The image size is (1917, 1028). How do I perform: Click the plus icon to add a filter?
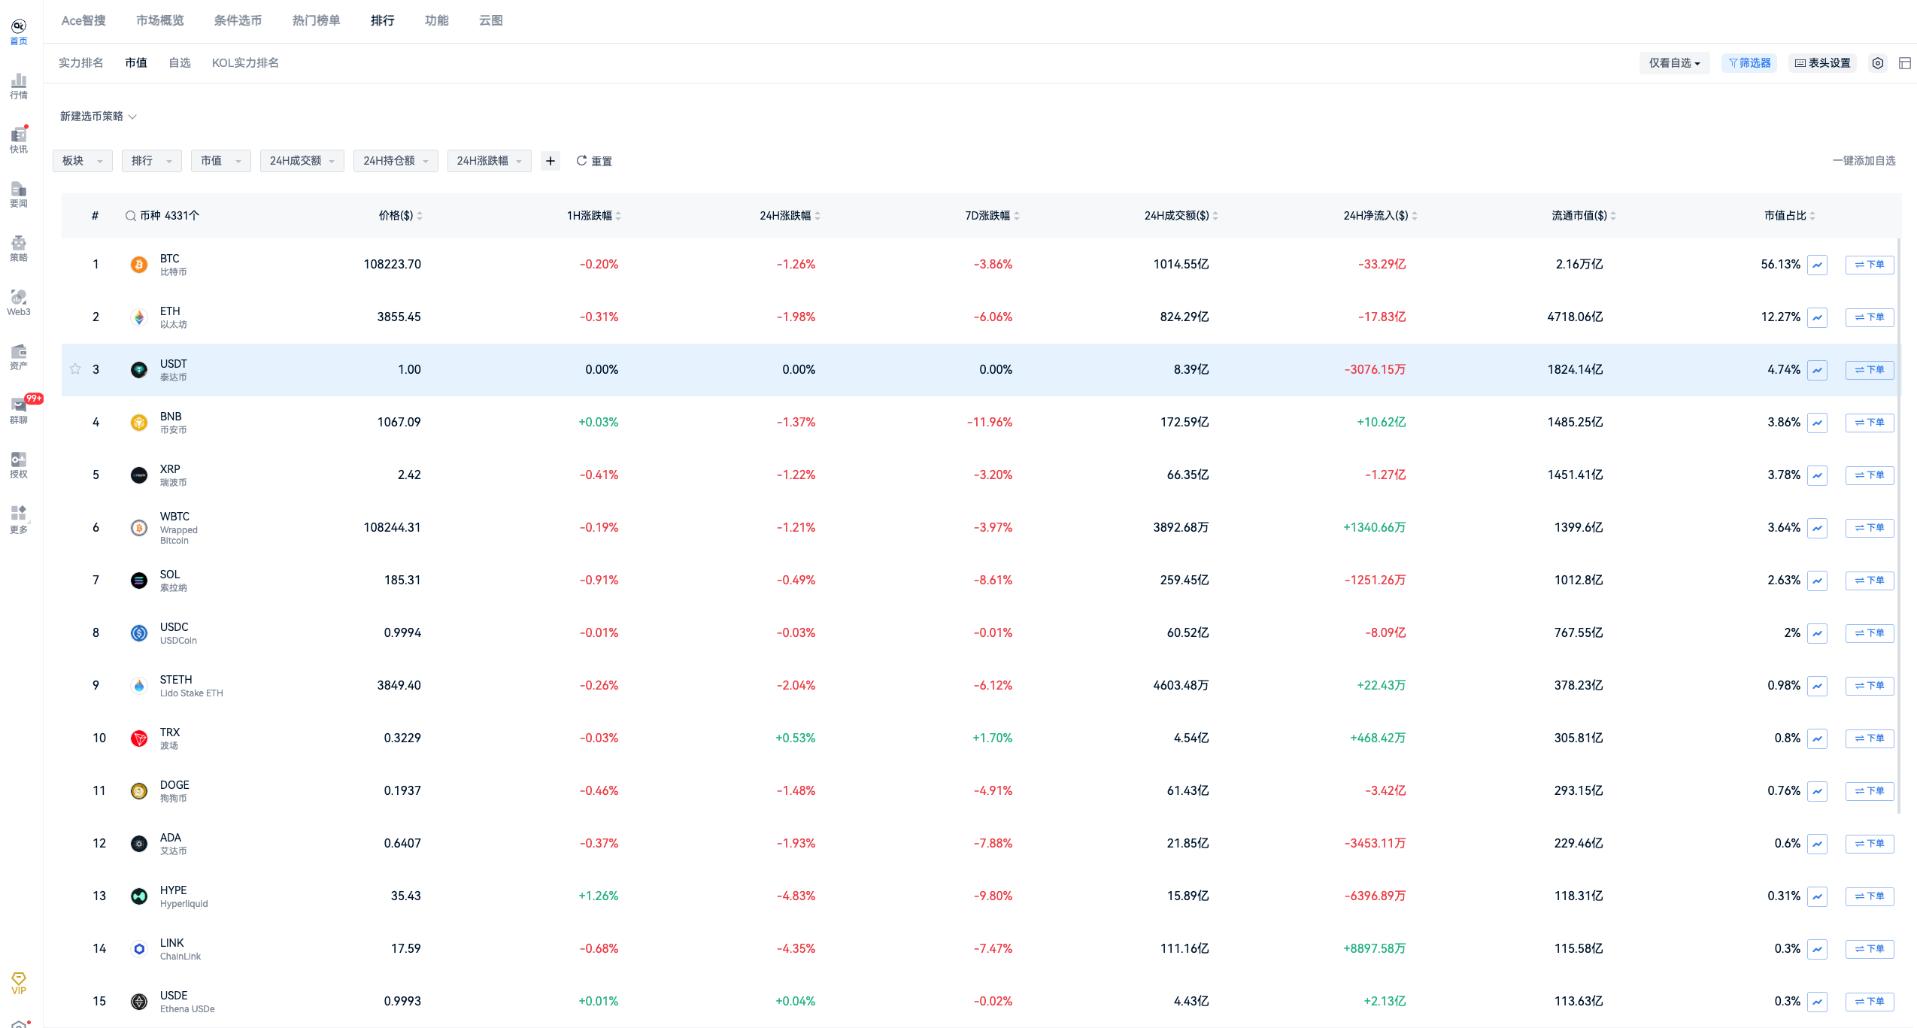coord(551,161)
